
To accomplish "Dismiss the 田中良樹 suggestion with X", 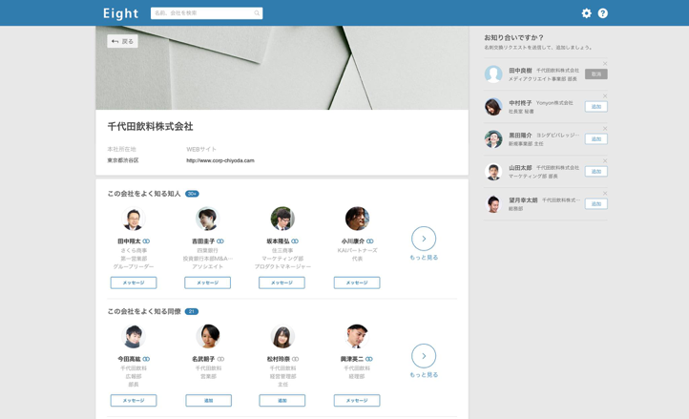I will 605,64.
